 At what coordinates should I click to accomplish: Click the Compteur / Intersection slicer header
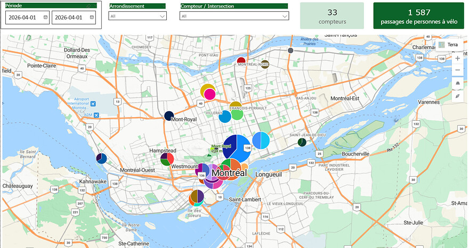click(234, 6)
